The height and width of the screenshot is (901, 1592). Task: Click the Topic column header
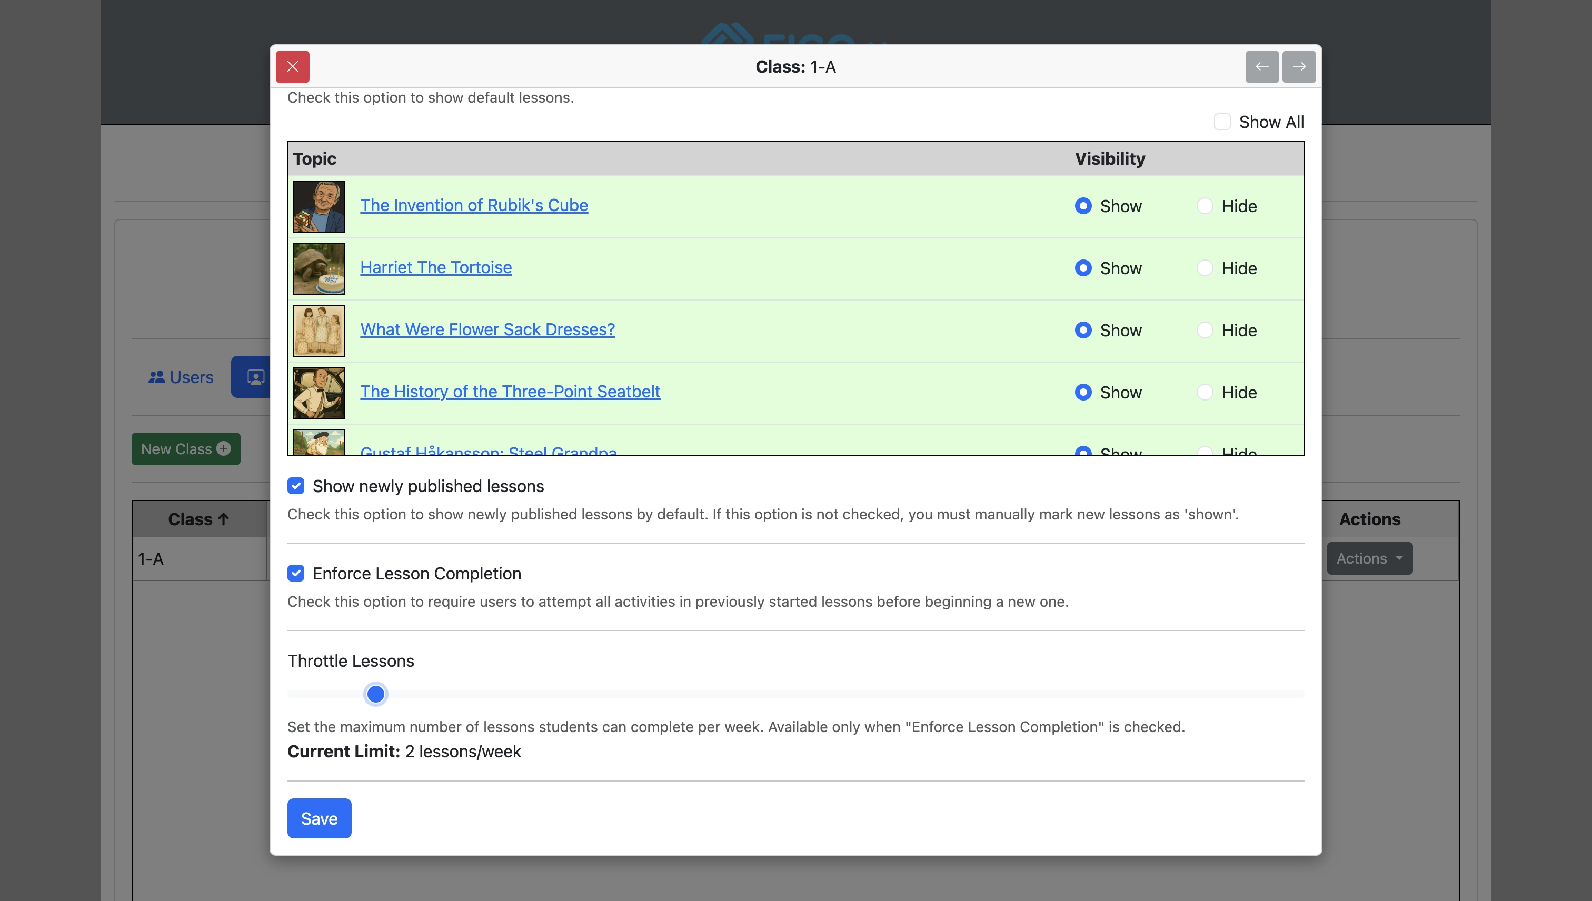(x=314, y=158)
